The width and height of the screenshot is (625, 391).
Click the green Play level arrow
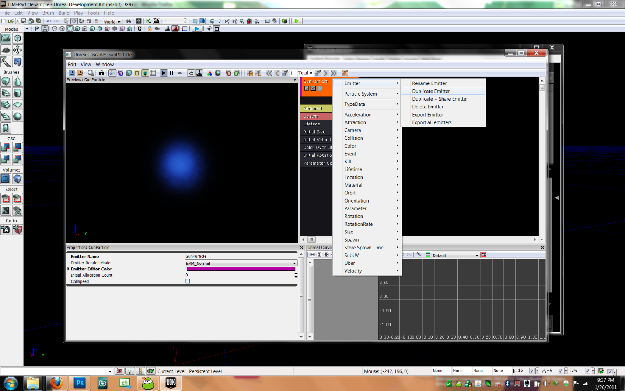(297, 21)
